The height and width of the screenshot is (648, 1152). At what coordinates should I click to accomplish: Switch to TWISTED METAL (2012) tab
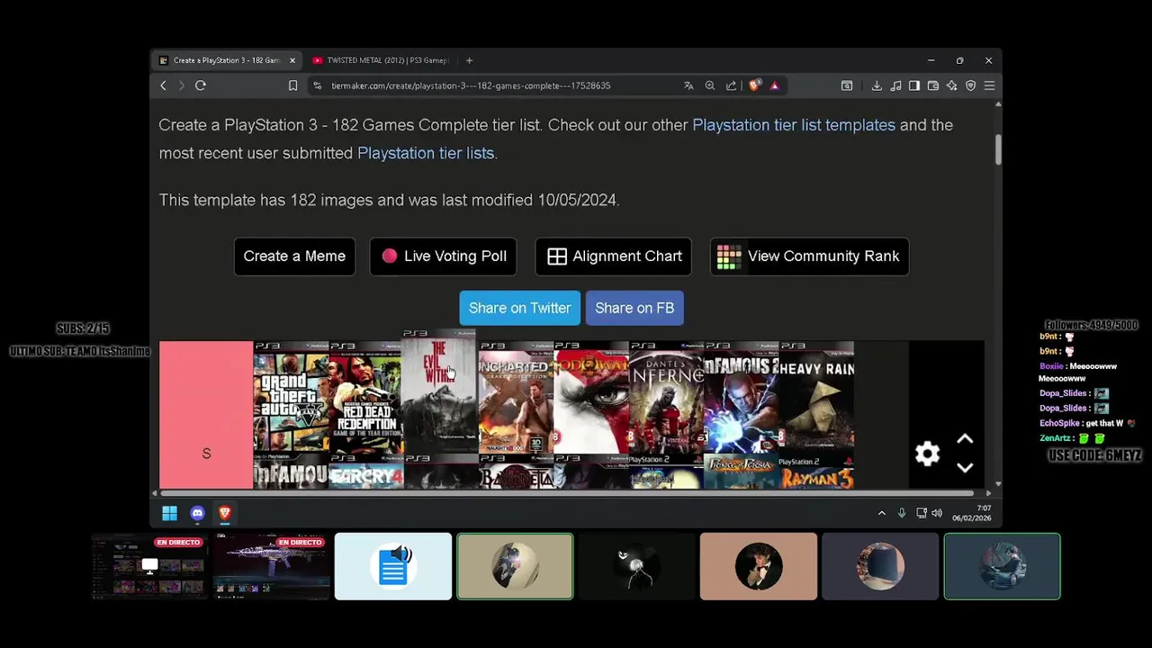click(x=381, y=60)
